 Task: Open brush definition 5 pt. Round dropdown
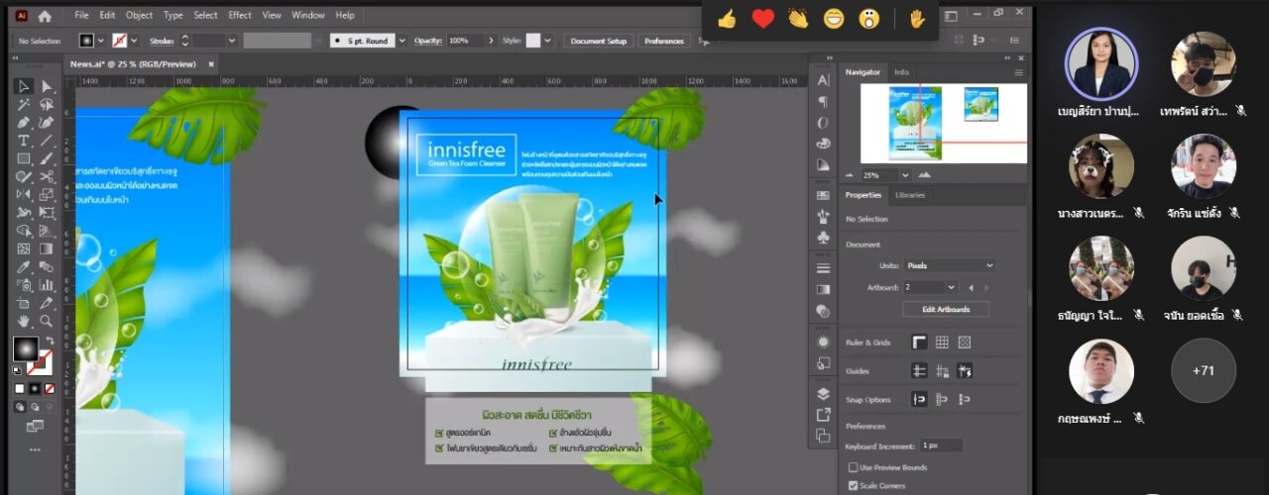click(x=402, y=41)
